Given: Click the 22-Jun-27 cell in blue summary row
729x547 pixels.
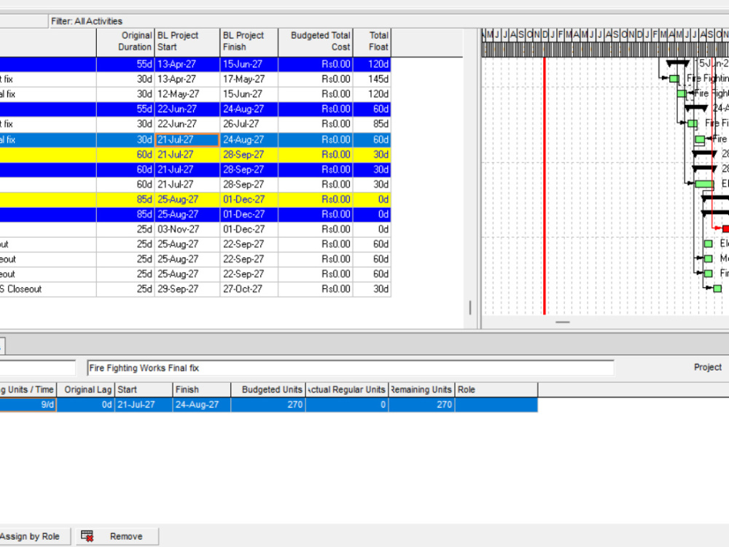Looking at the screenshot, I should coord(187,109).
